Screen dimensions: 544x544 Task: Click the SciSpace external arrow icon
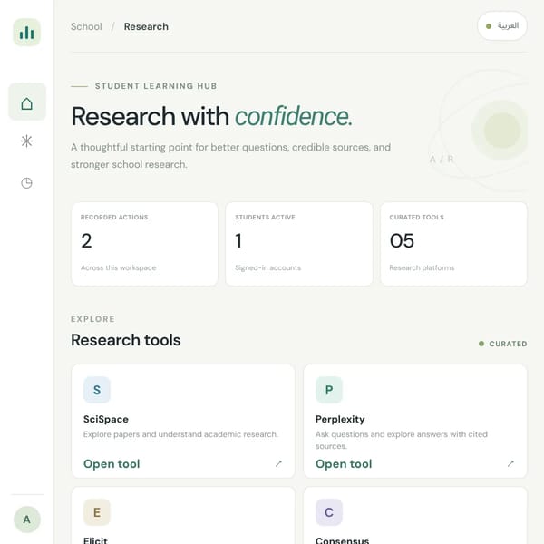click(278, 463)
